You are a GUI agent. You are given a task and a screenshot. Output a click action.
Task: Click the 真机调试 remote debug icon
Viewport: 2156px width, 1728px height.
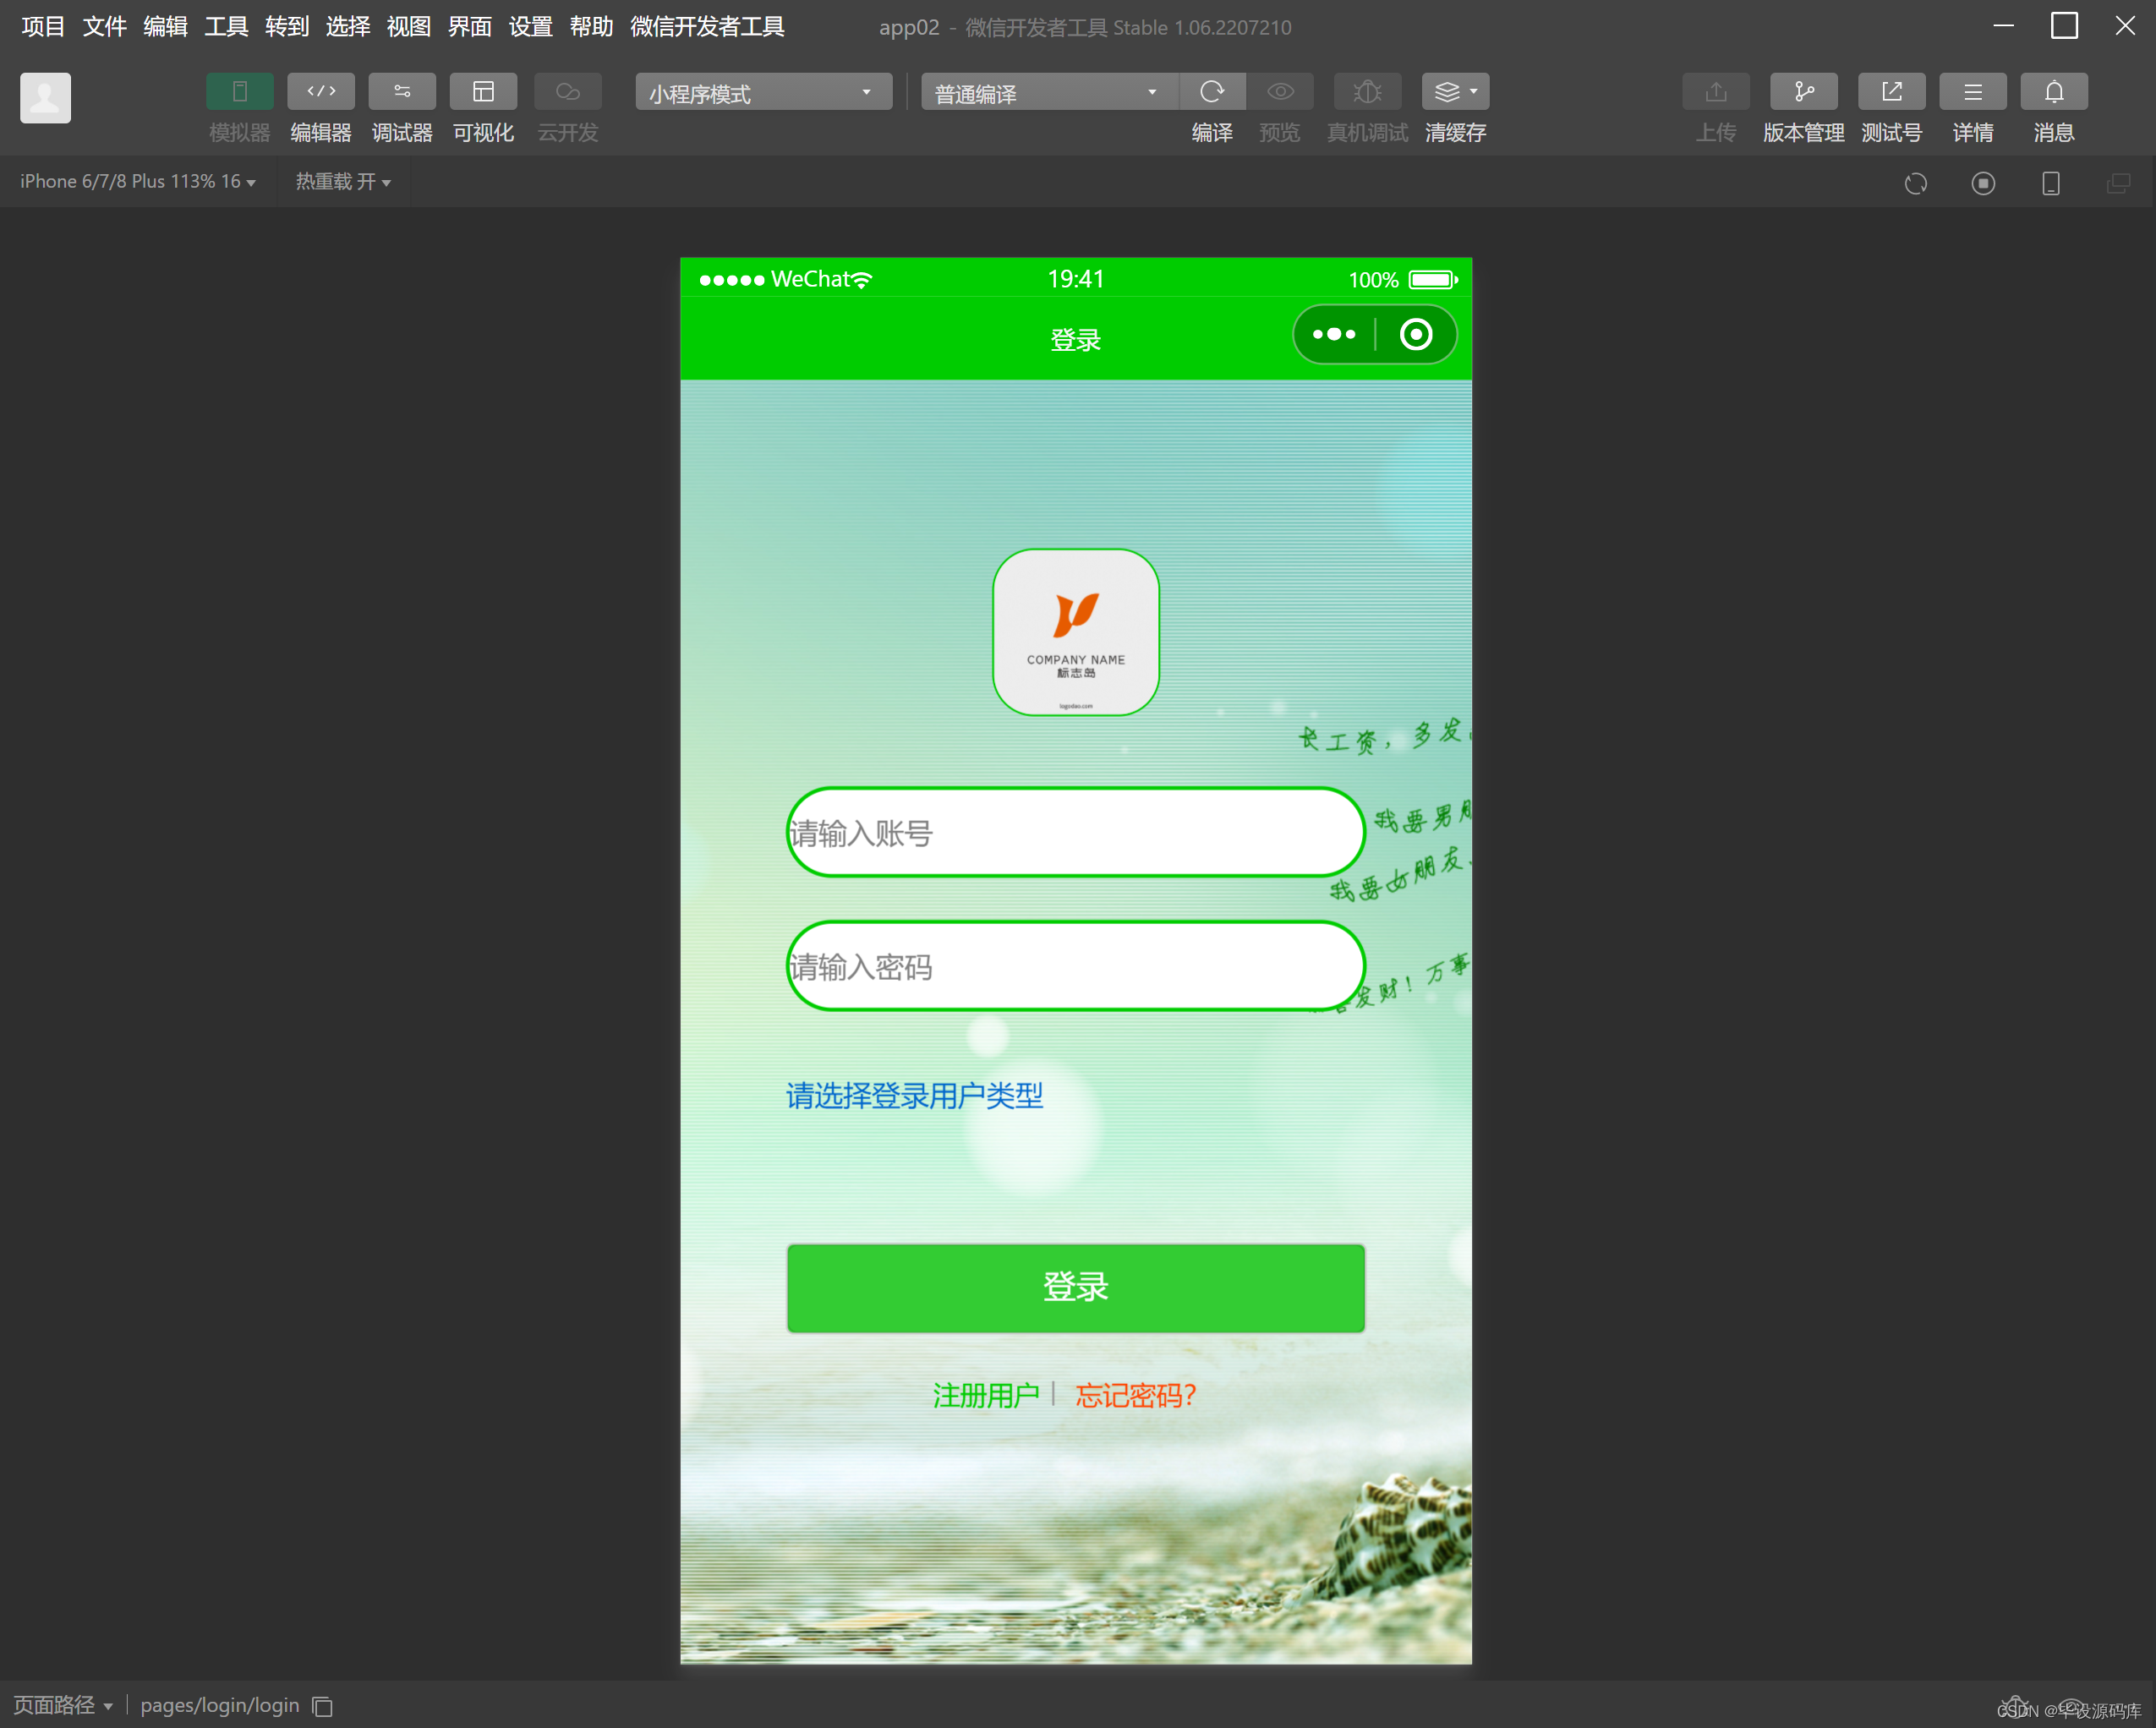coord(1367,91)
